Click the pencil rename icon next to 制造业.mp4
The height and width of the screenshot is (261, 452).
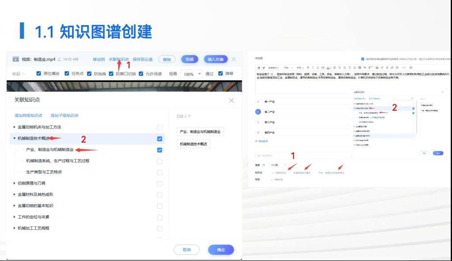tap(60, 59)
